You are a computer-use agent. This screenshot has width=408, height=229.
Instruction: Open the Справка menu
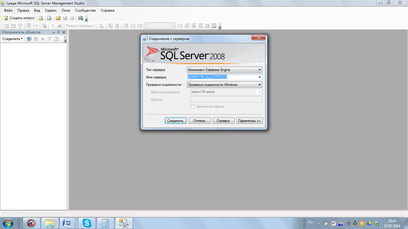point(108,10)
